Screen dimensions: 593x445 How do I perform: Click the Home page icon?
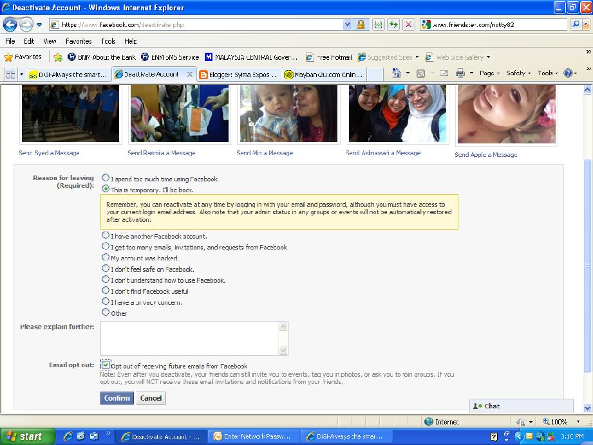(397, 73)
